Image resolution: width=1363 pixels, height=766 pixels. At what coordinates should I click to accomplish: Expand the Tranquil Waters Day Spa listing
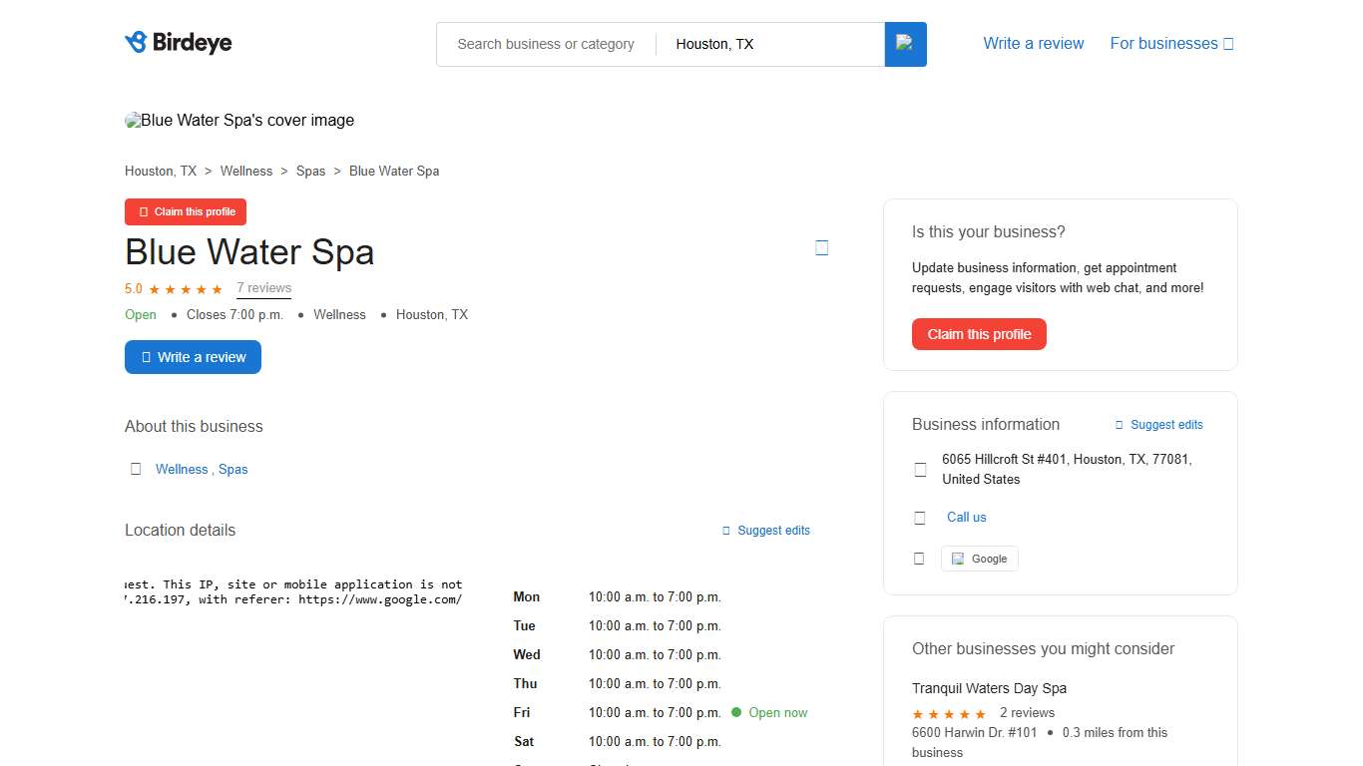click(989, 688)
